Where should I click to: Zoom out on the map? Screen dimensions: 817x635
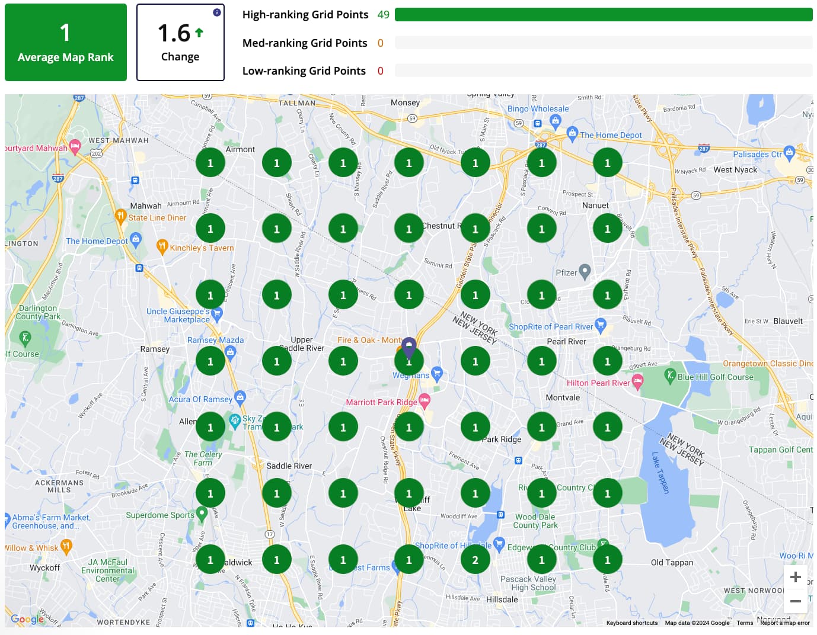pos(796,601)
